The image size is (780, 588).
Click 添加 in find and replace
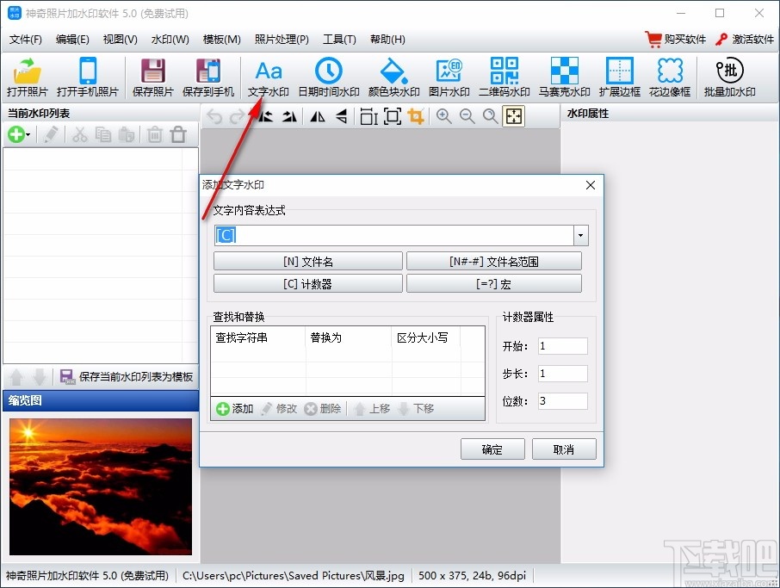click(x=235, y=409)
